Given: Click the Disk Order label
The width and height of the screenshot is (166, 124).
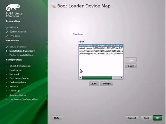Looking at the screenshot, I should click(78, 34).
